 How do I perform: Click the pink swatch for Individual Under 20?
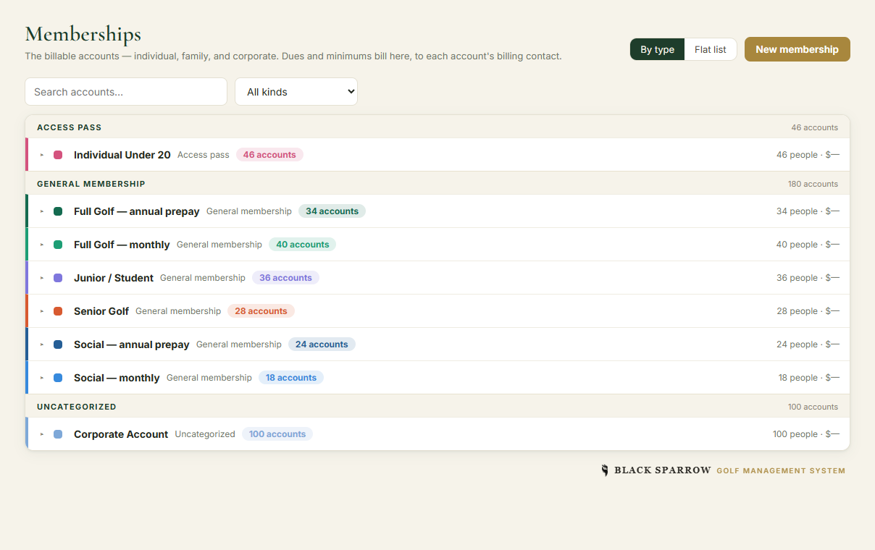click(58, 155)
